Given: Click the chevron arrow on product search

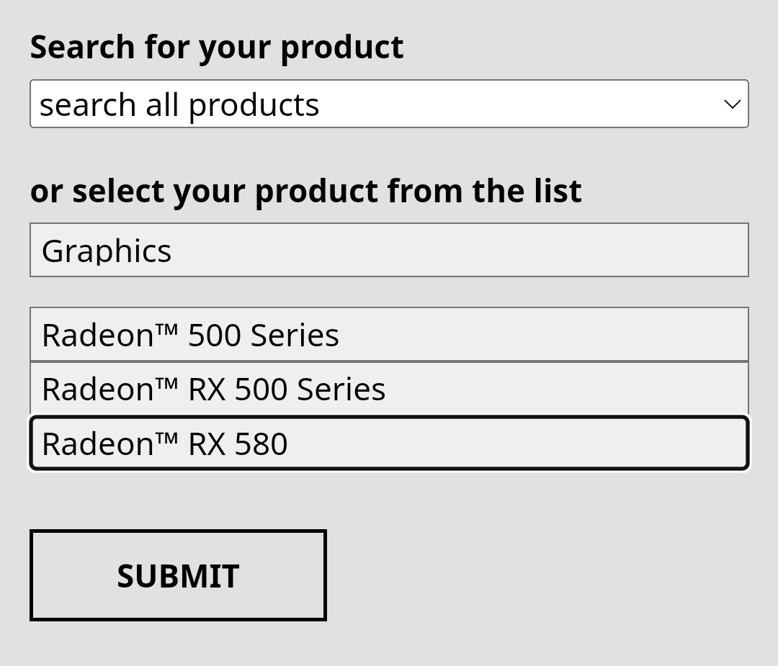Looking at the screenshot, I should (x=732, y=104).
